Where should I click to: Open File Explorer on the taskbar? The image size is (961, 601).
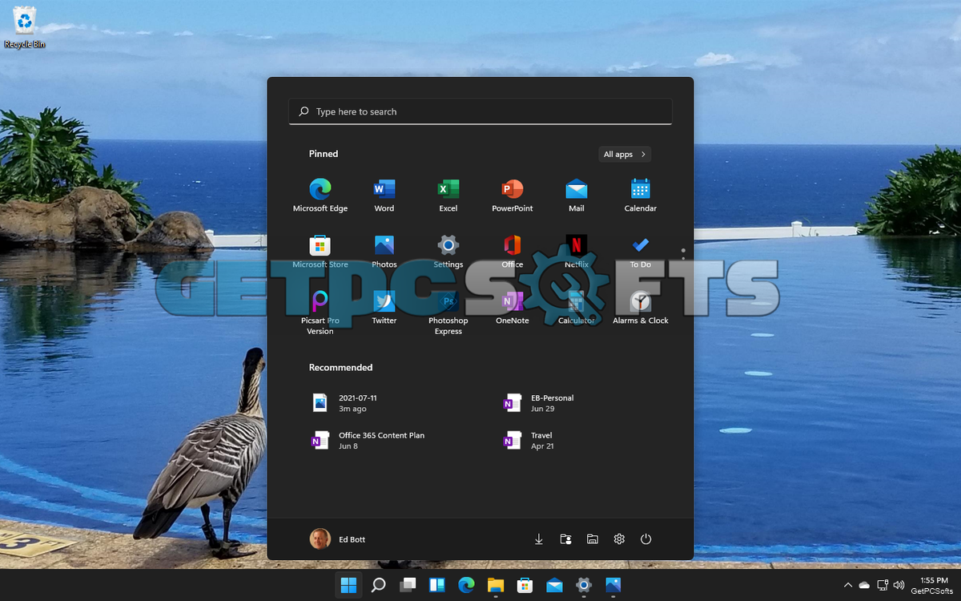496,585
